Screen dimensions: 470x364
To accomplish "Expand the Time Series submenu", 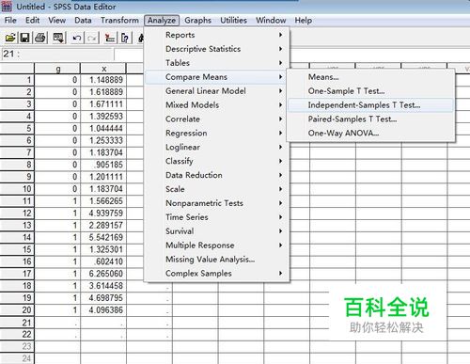I will 217,217.
